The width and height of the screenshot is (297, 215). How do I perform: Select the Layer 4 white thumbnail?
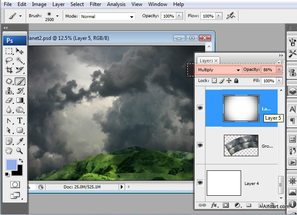point(224,183)
